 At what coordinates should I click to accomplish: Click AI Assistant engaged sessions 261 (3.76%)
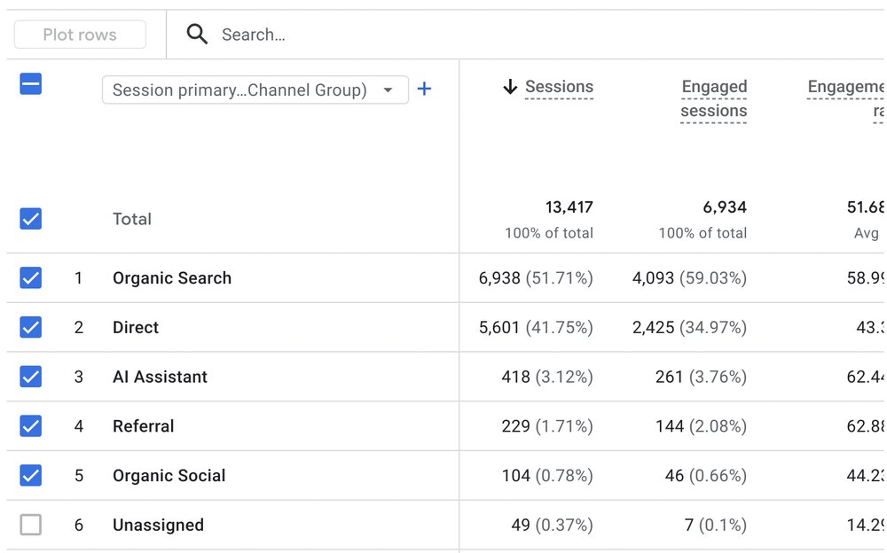pos(701,377)
